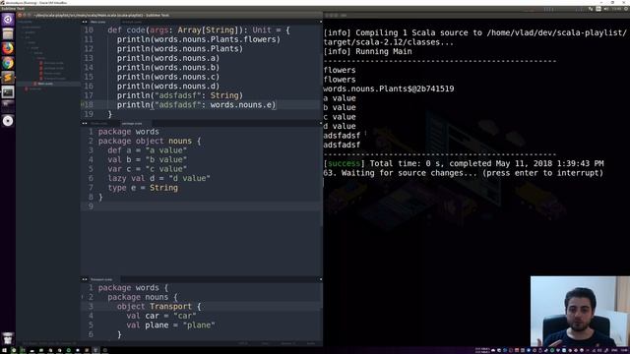
Task: Open the Terminal from the dock
Action: point(8,91)
